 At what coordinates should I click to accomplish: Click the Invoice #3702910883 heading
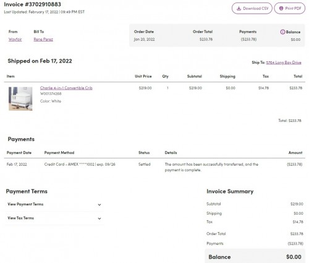tap(33, 4)
